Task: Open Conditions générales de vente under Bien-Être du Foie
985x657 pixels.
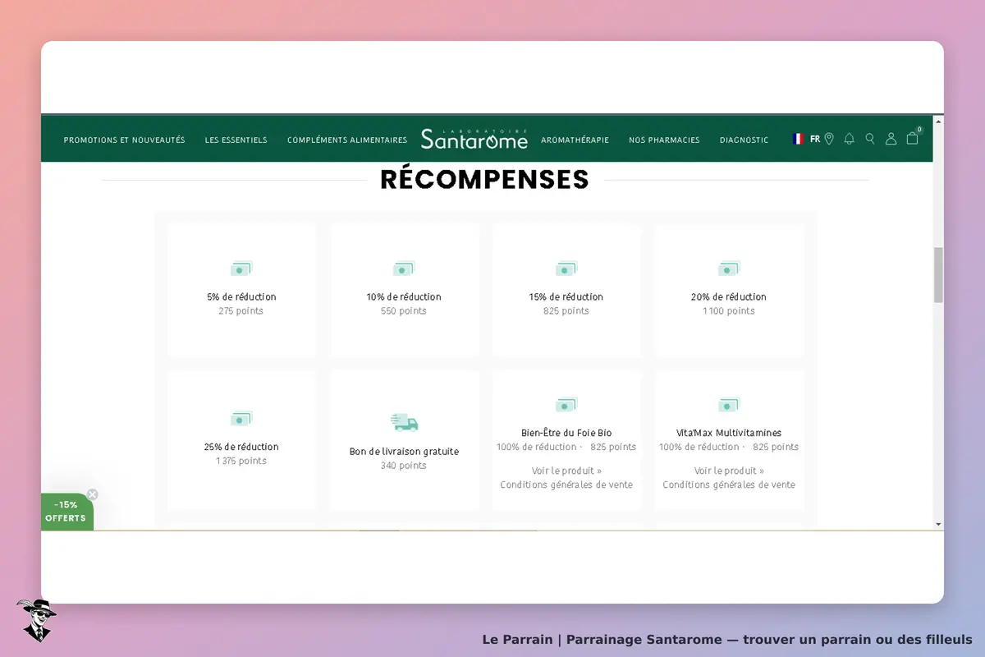Action: (566, 485)
